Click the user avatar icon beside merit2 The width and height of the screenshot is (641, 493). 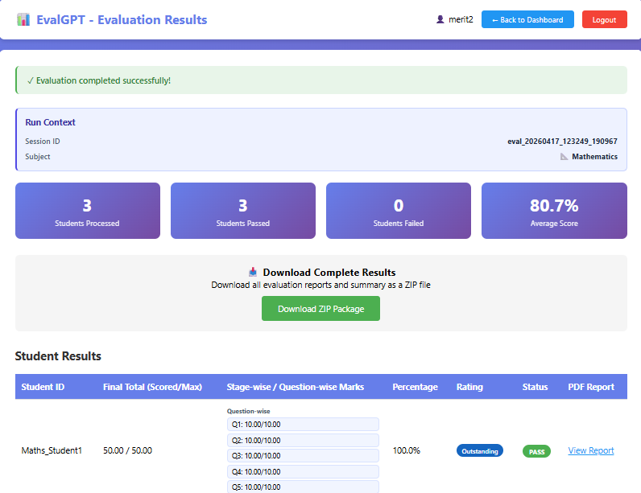coord(440,19)
